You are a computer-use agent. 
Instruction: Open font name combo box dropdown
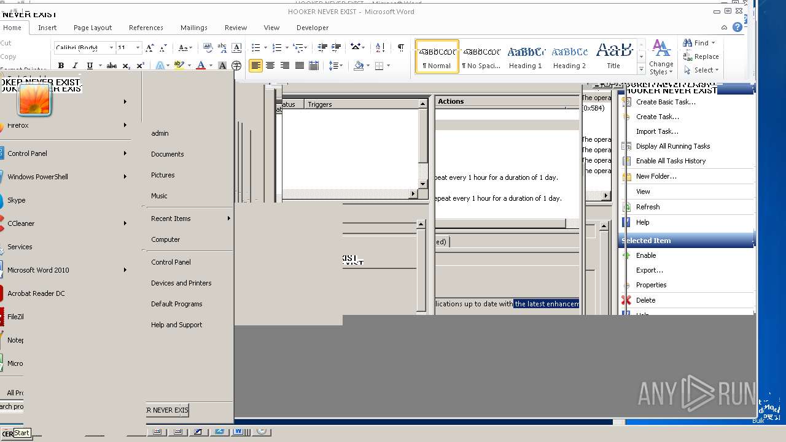(x=111, y=47)
